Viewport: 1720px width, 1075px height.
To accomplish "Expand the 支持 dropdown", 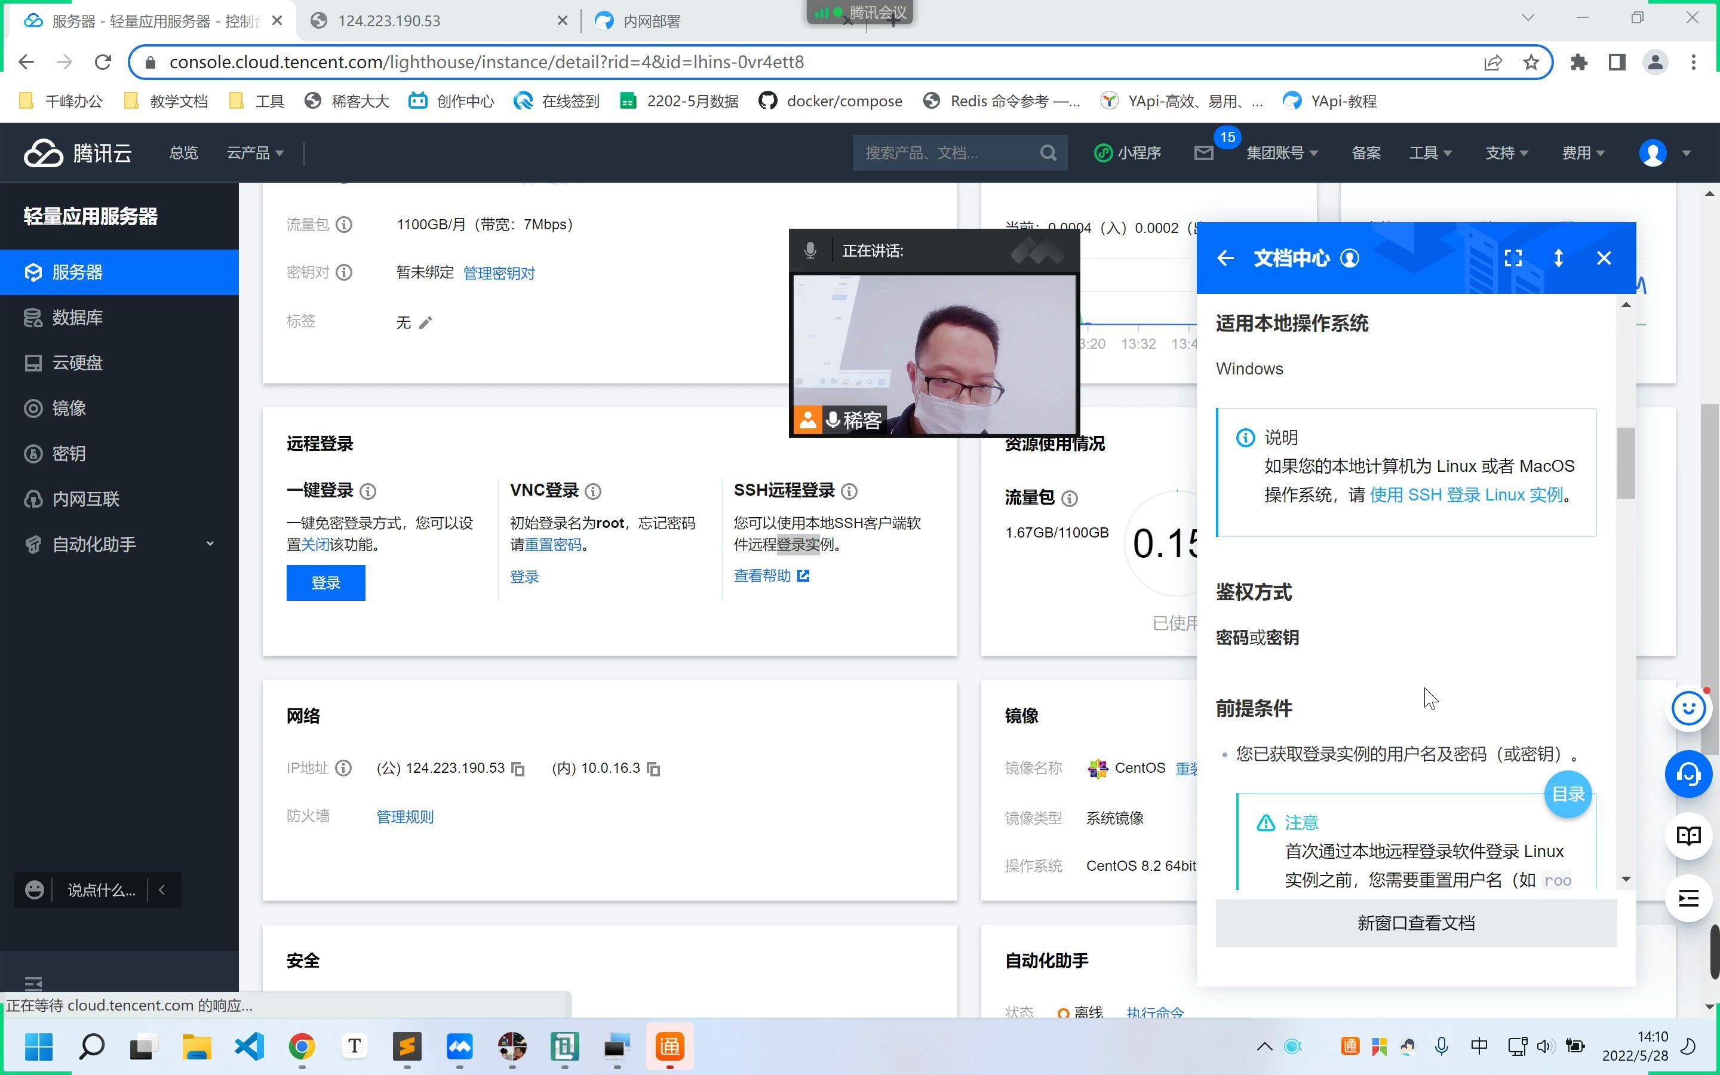I will (x=1507, y=153).
